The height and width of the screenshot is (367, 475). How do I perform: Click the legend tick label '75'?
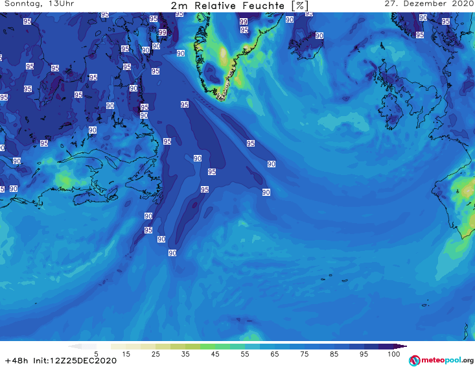click(305, 354)
